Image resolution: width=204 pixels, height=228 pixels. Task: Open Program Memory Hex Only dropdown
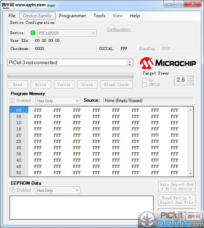(58, 101)
